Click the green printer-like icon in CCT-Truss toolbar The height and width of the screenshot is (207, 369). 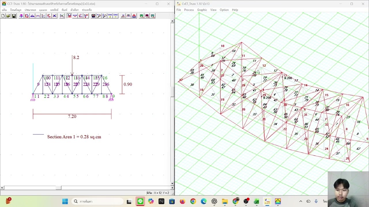[x=142, y=16]
